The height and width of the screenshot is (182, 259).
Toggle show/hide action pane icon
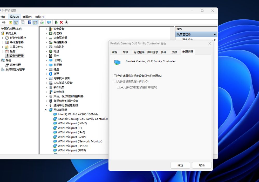coord(35,22)
